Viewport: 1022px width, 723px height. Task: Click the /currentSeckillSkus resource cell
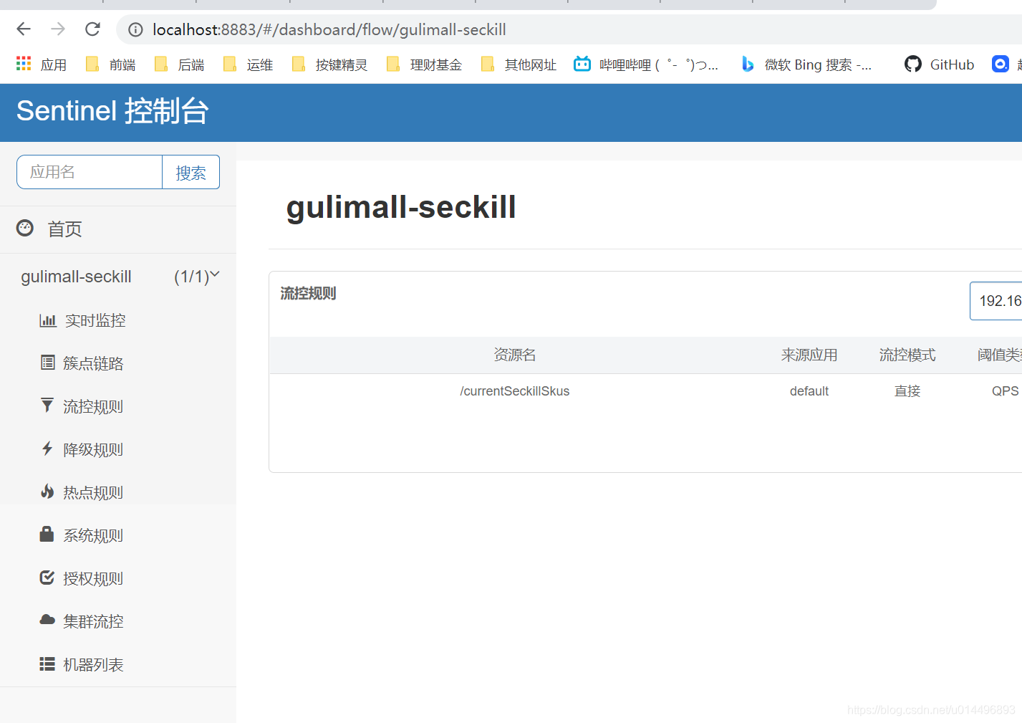pyautogui.click(x=515, y=391)
